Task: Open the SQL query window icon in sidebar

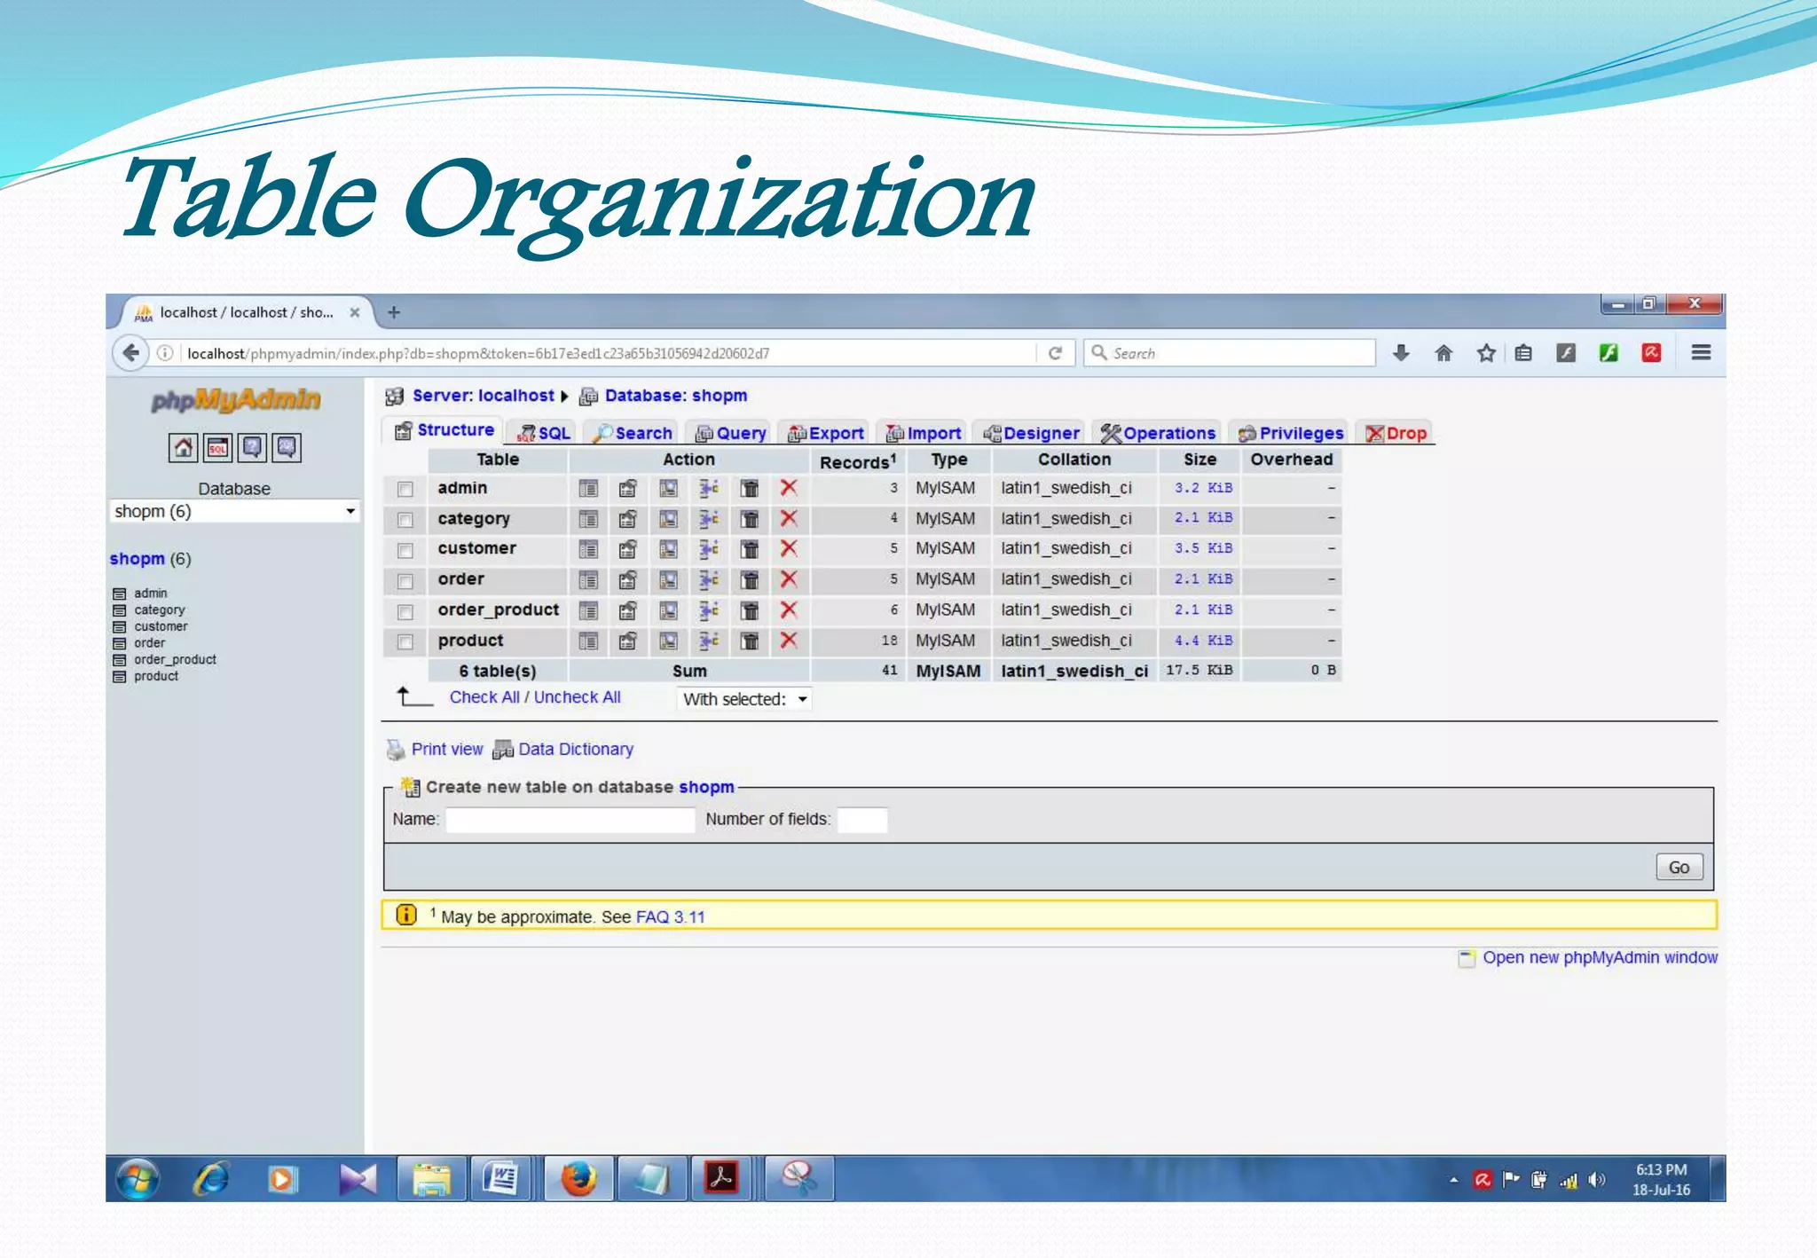Action: pos(217,447)
